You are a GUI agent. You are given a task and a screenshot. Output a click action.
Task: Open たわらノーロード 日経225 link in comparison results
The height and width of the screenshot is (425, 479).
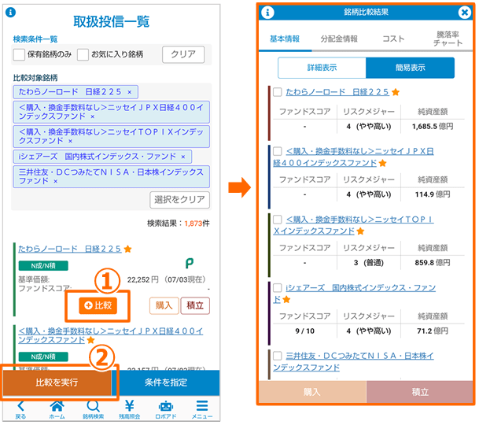337,92
